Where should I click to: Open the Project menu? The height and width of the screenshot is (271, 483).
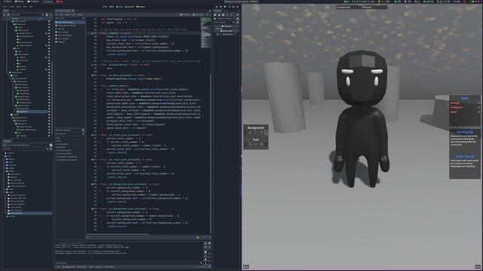pos(11,7)
